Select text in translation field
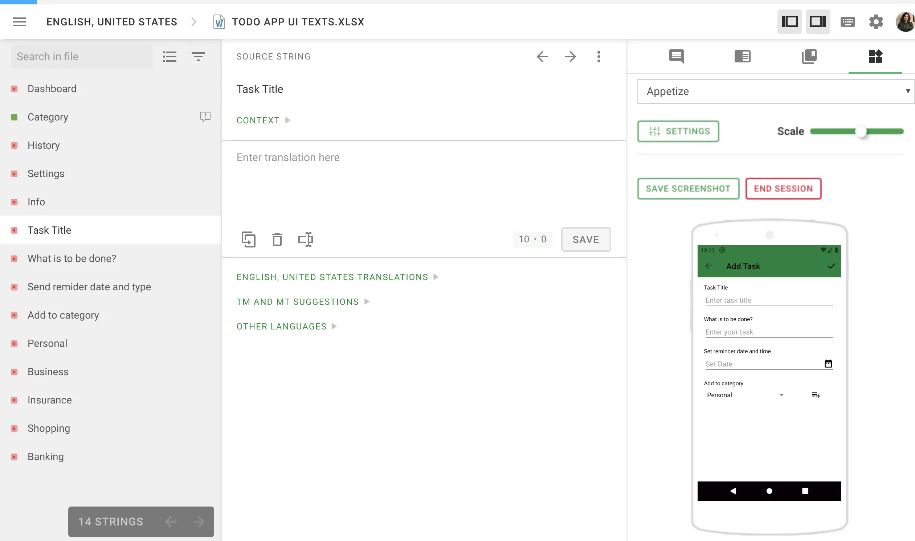Screen dimensions: 915x541 tap(306, 239)
